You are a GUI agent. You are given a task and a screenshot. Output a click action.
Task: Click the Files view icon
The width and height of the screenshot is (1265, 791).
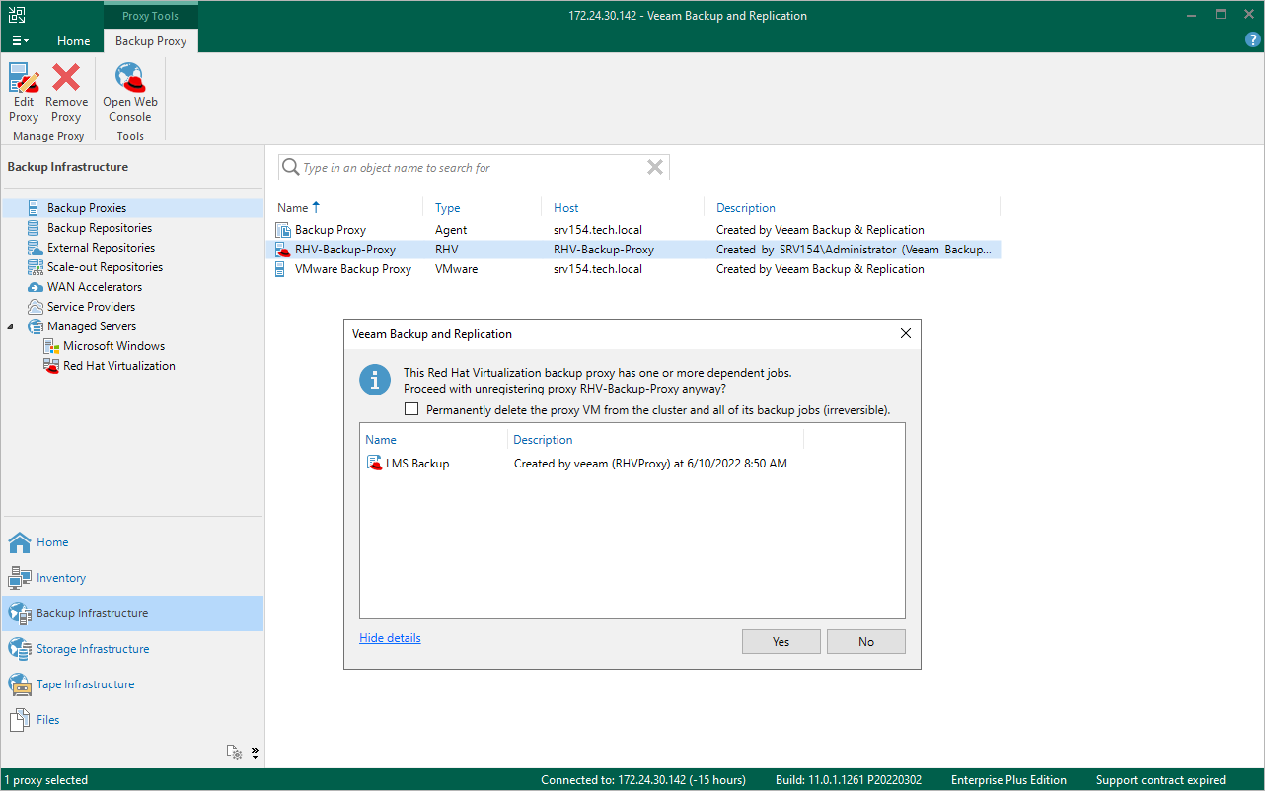[x=20, y=720]
